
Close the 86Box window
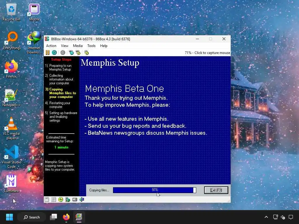[x=224, y=39]
